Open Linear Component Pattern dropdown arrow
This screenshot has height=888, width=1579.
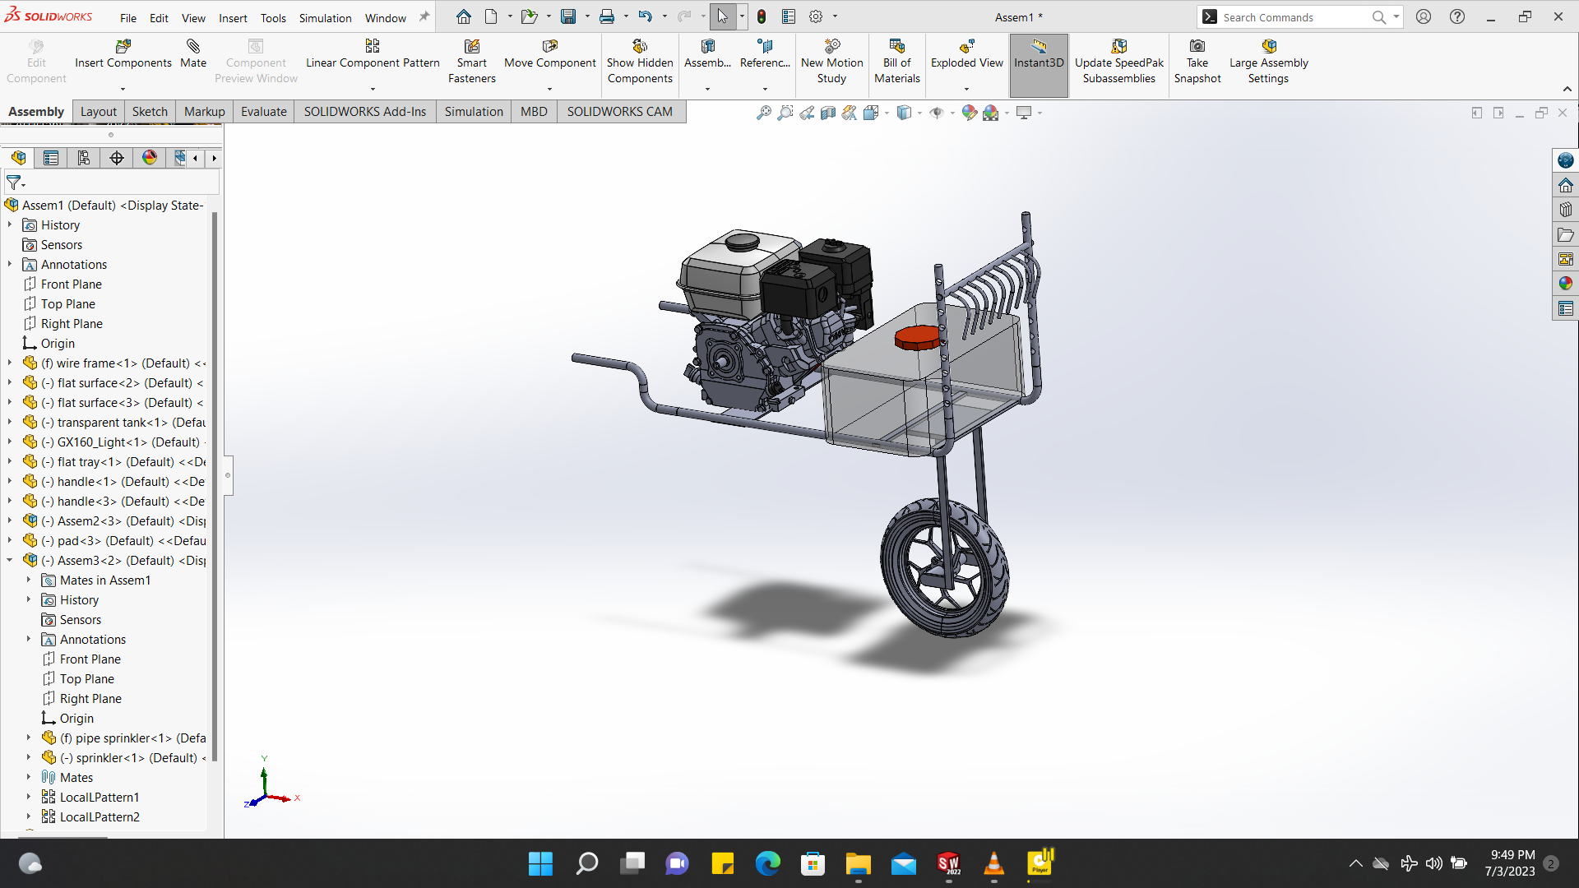[x=373, y=89]
